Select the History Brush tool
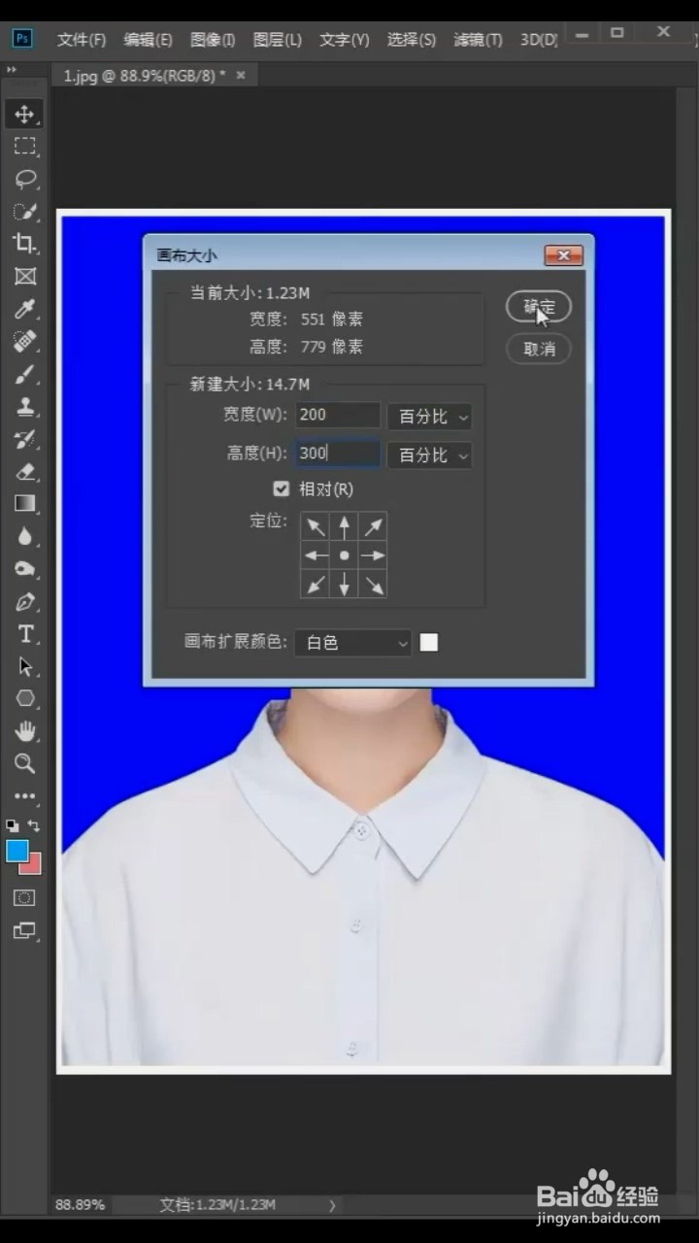 [x=25, y=439]
